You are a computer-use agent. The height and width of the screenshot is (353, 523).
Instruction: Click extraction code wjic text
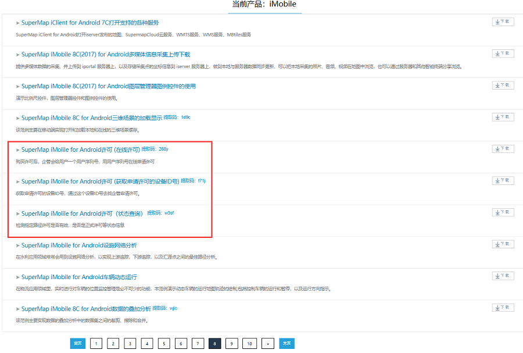[165, 308]
